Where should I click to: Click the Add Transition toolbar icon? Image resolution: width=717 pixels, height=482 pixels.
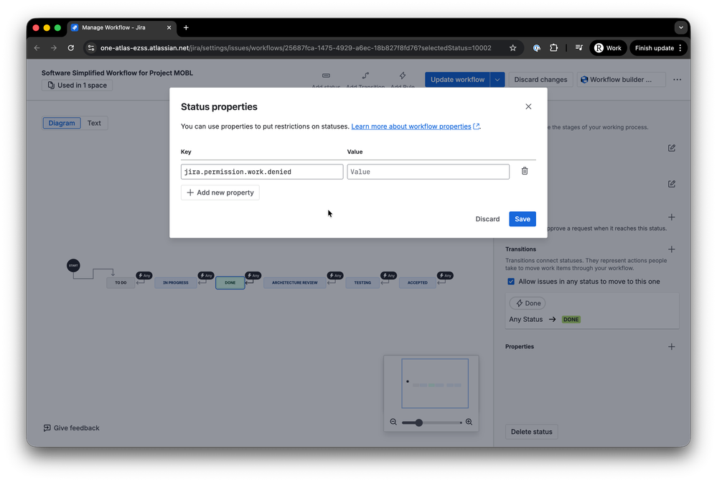pyautogui.click(x=365, y=76)
